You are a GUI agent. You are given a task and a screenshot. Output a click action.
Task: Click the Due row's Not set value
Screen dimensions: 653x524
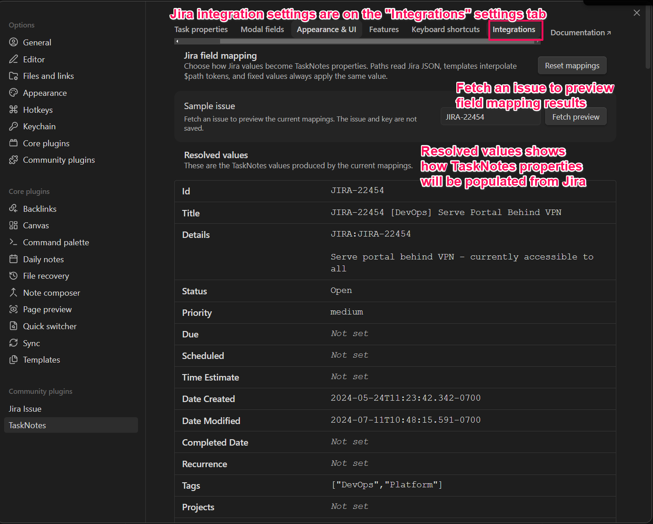tap(349, 333)
